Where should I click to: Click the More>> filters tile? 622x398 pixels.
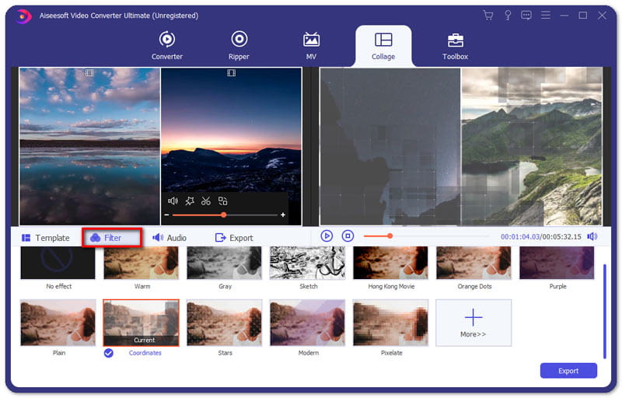tap(473, 323)
